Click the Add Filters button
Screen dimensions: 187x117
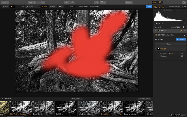(x=181, y=39)
